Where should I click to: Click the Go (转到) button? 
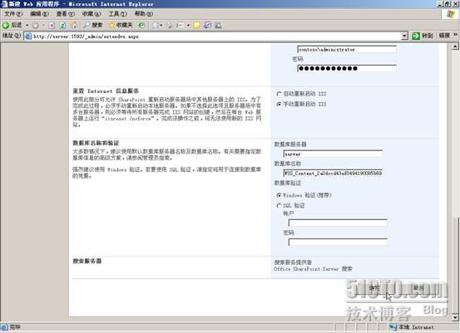click(423, 36)
